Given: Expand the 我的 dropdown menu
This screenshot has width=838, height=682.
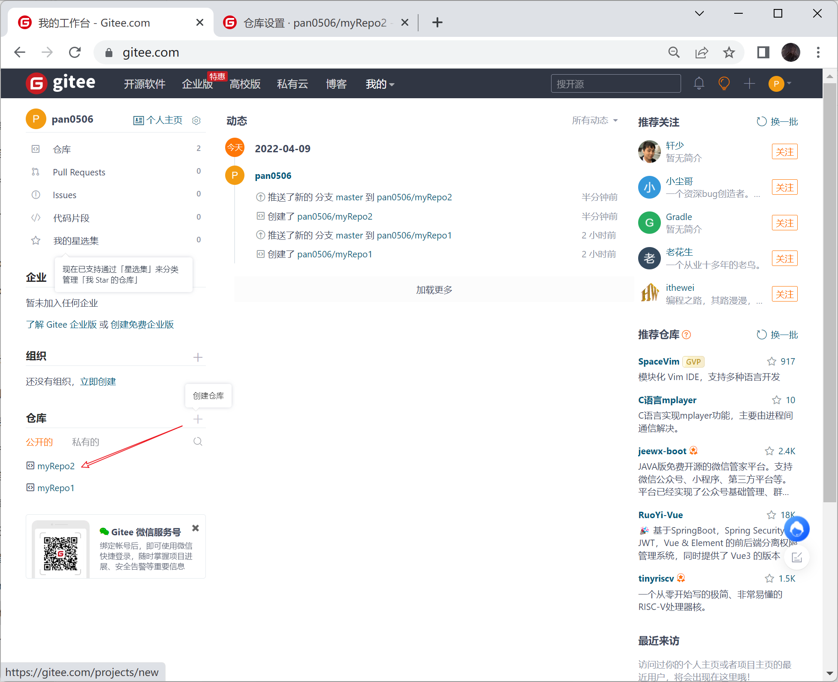Looking at the screenshot, I should click(x=380, y=84).
